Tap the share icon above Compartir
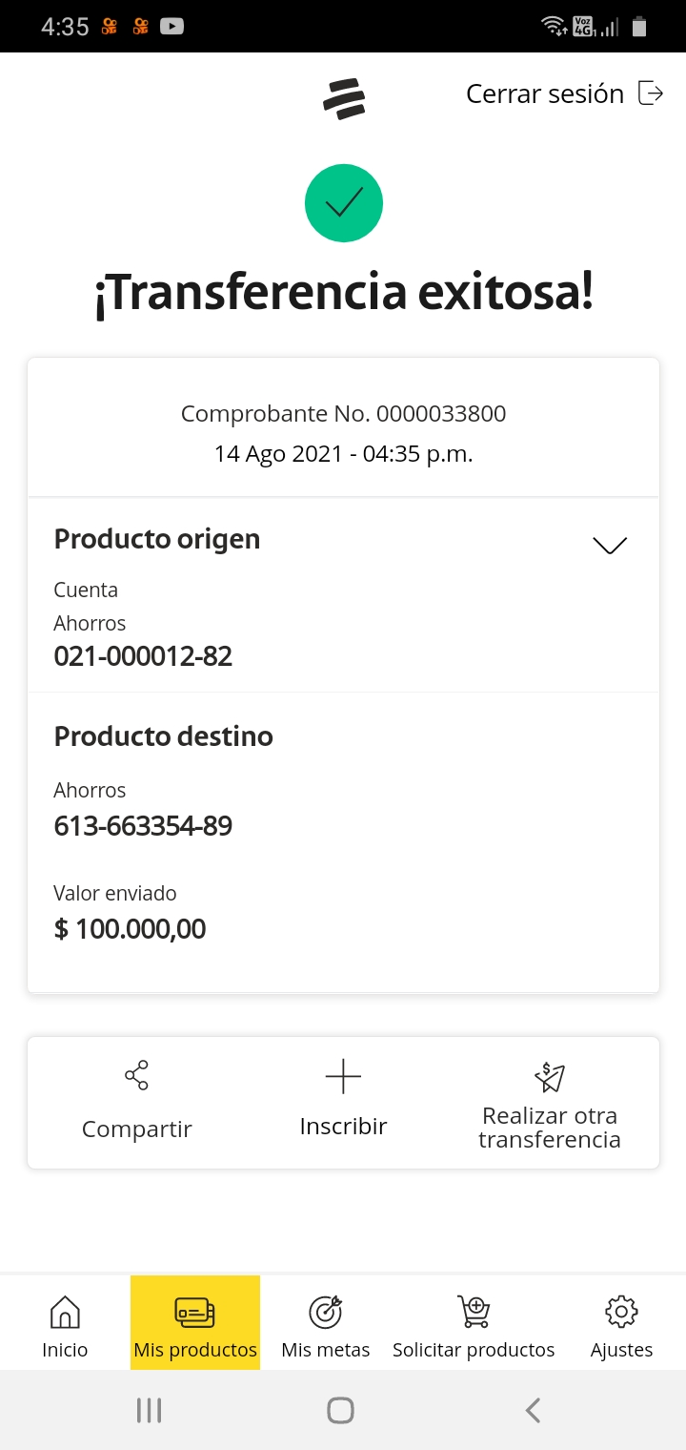This screenshot has width=686, height=1450. [137, 1075]
